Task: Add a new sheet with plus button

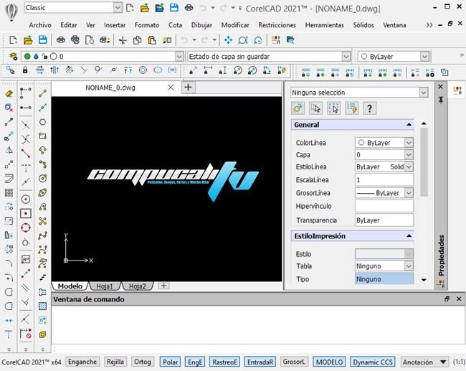Action: coord(163,286)
